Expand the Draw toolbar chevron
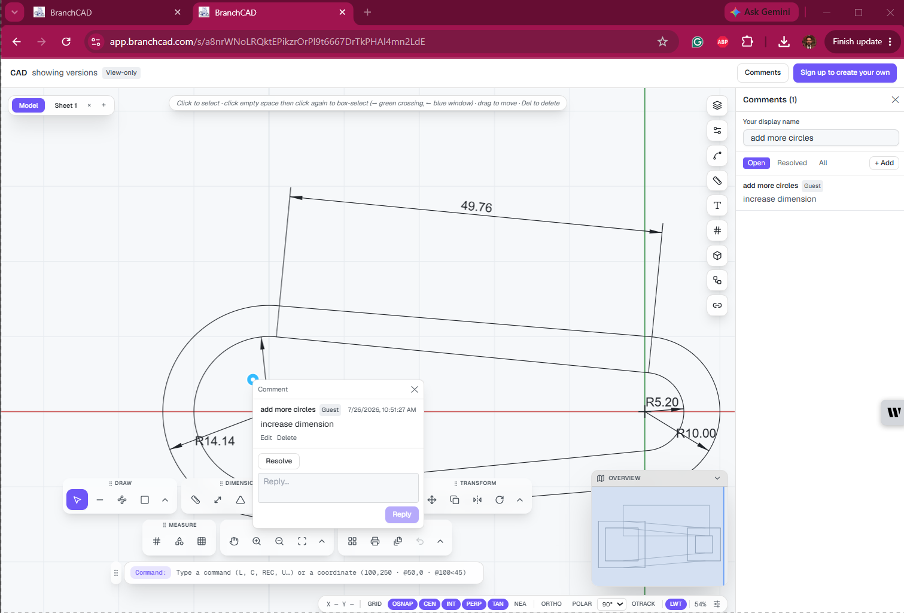904x613 pixels. click(165, 500)
